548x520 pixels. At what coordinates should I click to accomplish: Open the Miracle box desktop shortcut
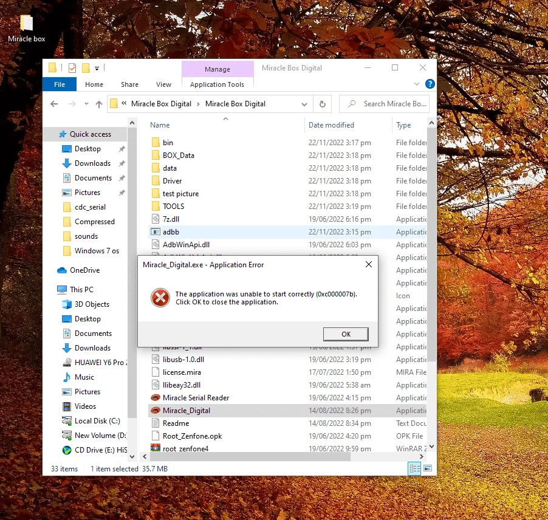[27, 29]
